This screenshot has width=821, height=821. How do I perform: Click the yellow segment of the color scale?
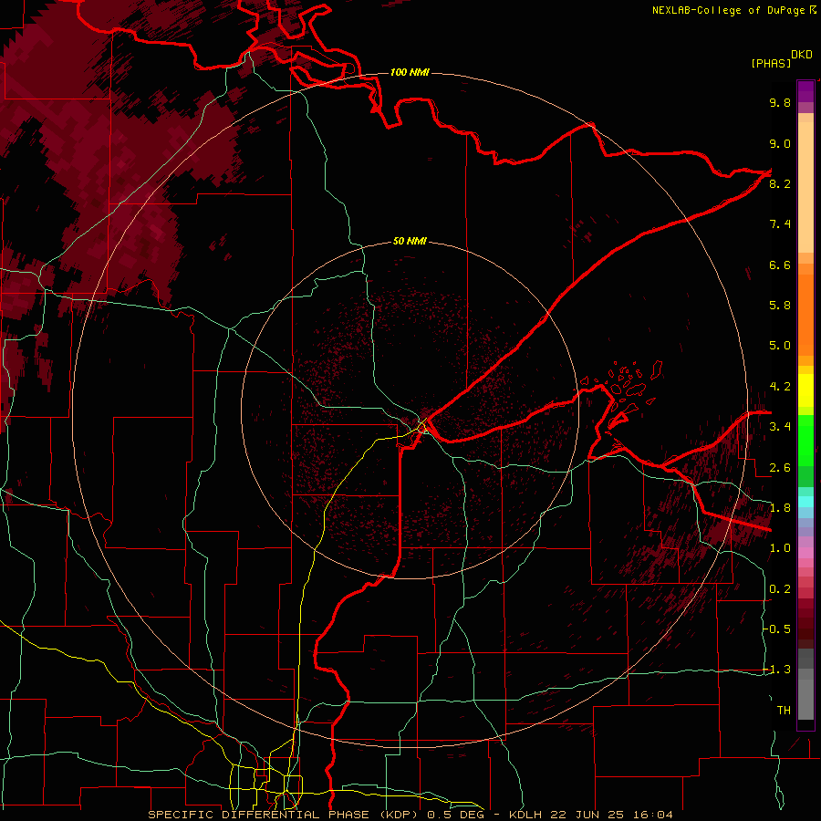coord(805,390)
